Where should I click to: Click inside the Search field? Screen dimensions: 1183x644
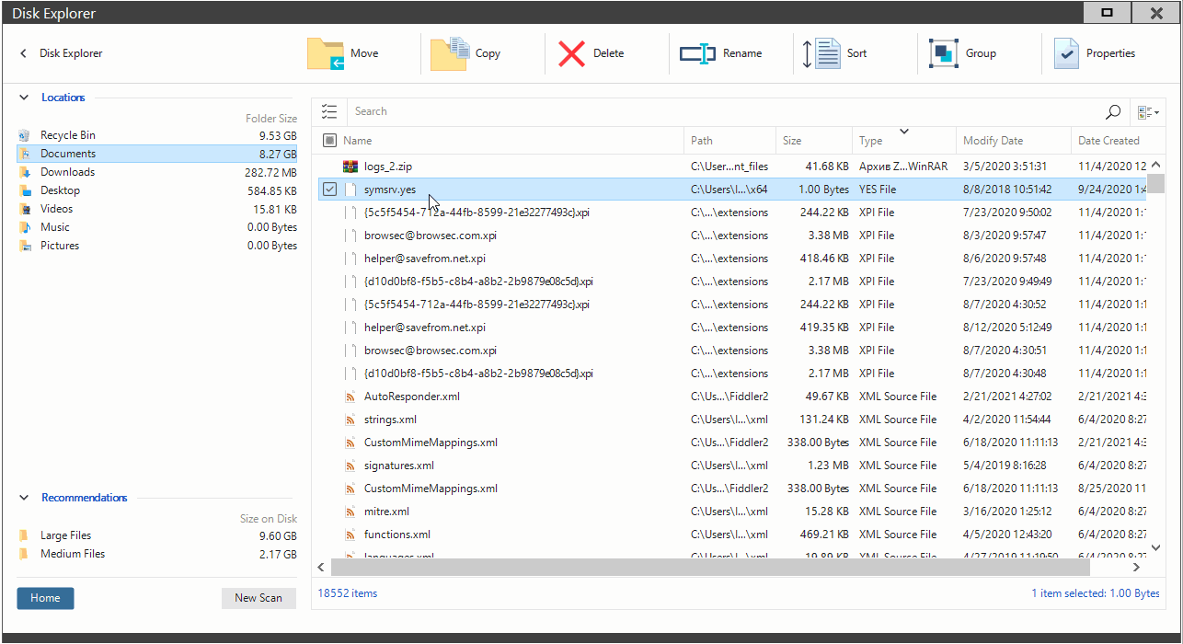point(718,112)
